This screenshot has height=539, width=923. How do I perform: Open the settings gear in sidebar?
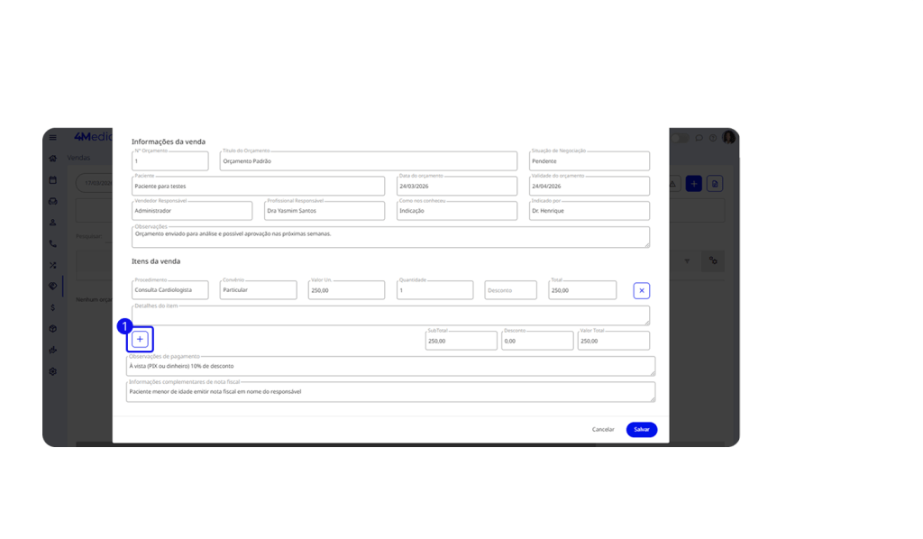tap(53, 371)
